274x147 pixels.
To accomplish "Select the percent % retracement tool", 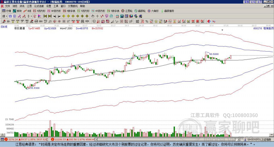I will click(147, 21).
